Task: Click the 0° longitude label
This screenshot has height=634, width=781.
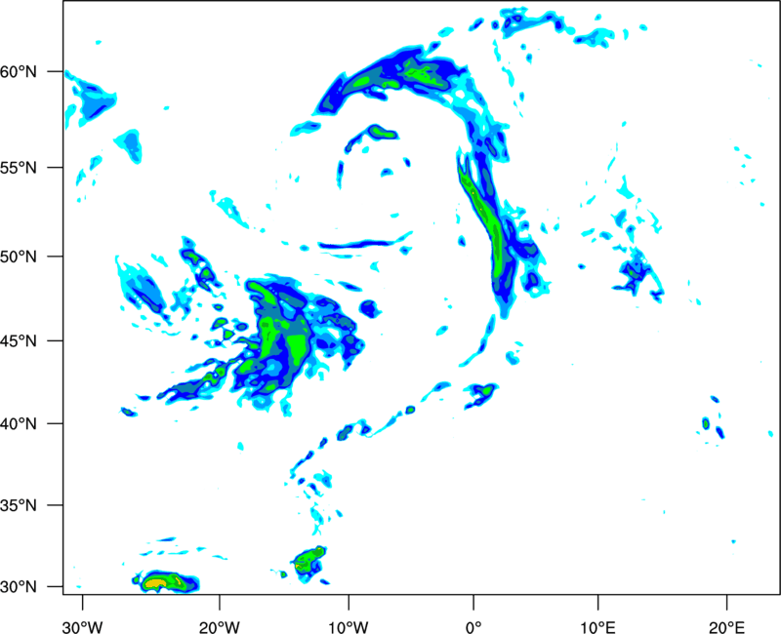Action: tap(473, 627)
